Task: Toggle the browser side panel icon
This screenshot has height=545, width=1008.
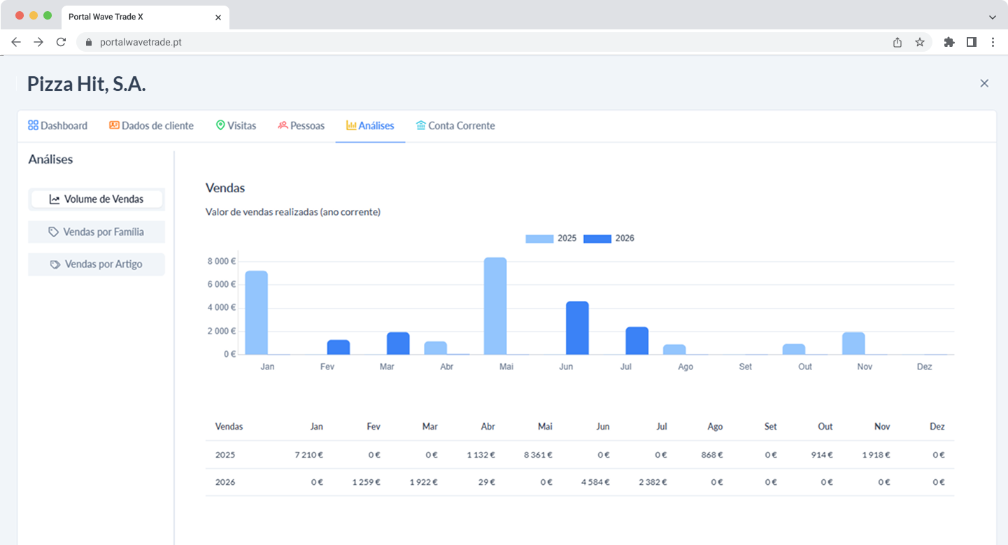Action: (972, 42)
